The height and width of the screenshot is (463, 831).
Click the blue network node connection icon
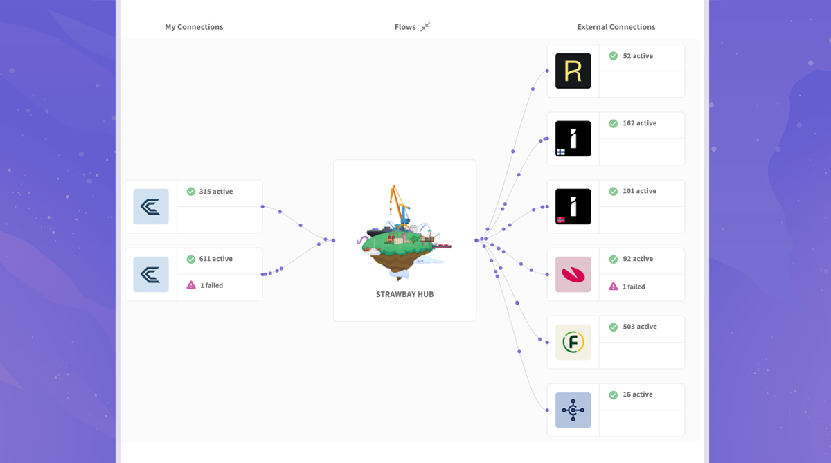[573, 410]
